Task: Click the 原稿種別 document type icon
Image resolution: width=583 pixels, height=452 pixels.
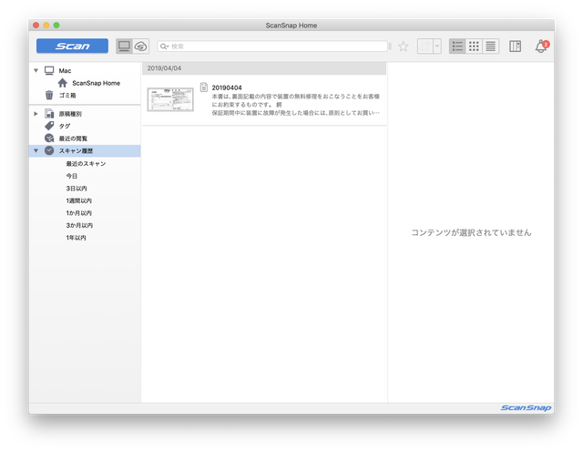Action: [x=49, y=114]
